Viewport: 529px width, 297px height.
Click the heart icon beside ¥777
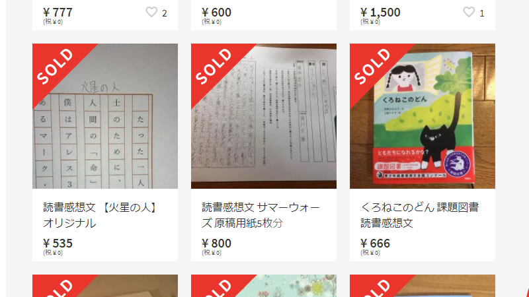pyautogui.click(x=151, y=12)
